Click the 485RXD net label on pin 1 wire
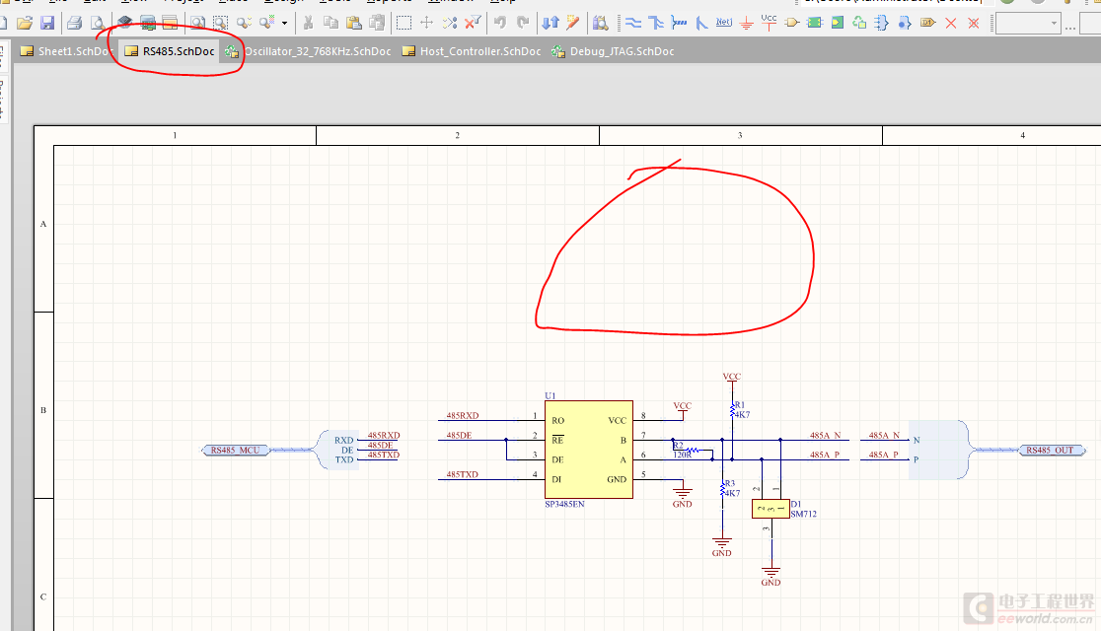Screen dimensions: 1101x631 coord(463,415)
